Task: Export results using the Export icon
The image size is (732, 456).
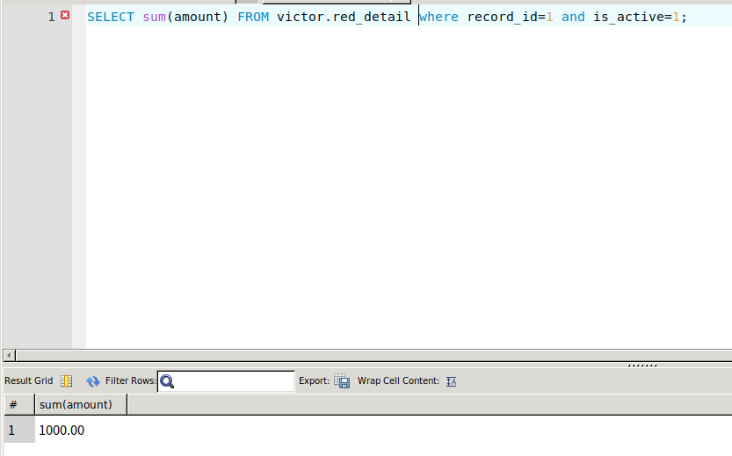Action: (x=342, y=381)
